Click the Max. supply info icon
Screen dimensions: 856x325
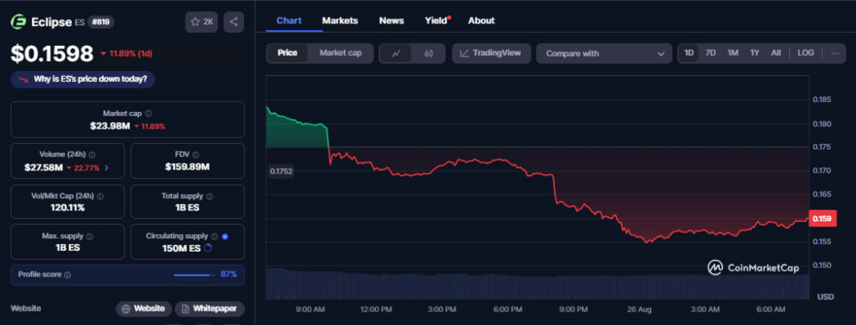[89, 236]
